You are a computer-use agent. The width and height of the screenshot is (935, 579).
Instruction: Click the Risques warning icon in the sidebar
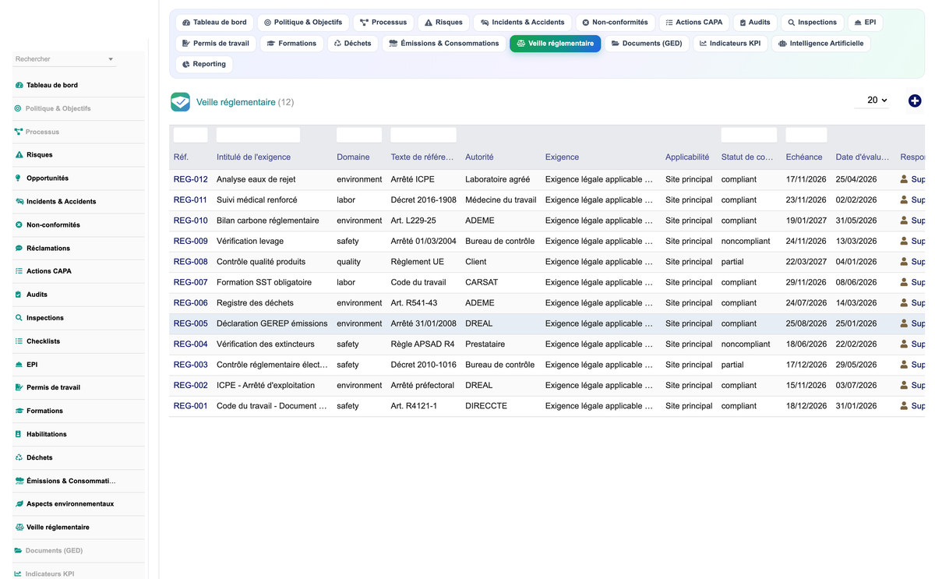pos(19,155)
